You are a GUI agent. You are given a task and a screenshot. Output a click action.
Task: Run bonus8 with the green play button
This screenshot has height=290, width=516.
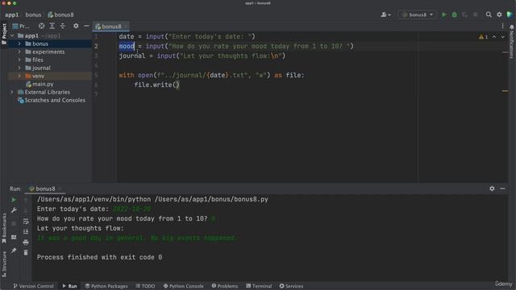(x=444, y=14)
